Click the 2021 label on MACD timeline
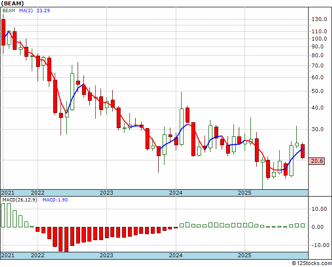 pyautogui.click(x=8, y=255)
